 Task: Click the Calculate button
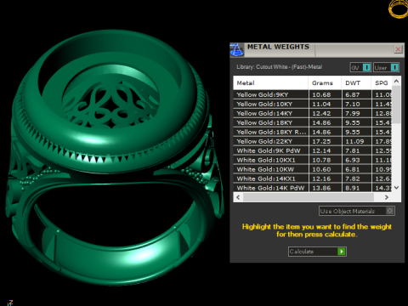coord(317,252)
